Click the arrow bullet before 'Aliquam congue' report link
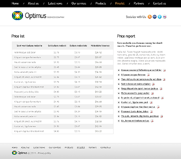 click(x=119, y=75)
